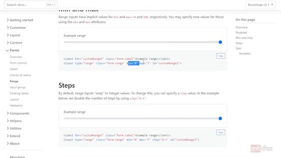Expand the Layout section in sidebar
This screenshot has height=158, width=281.
click(14, 35)
